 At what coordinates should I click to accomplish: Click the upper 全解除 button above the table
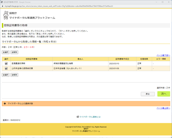(x=14, y=52)
